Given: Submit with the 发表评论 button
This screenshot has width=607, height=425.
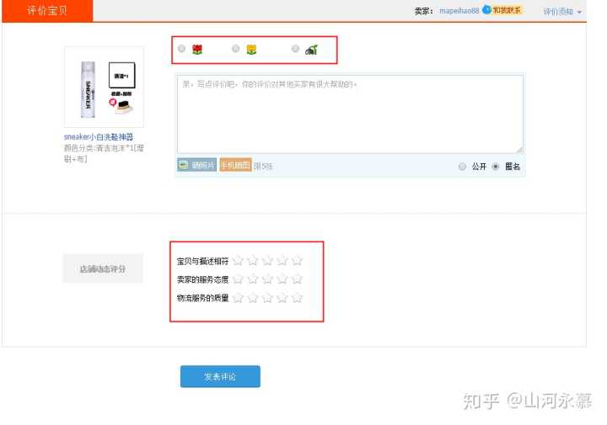Looking at the screenshot, I should pos(220,376).
